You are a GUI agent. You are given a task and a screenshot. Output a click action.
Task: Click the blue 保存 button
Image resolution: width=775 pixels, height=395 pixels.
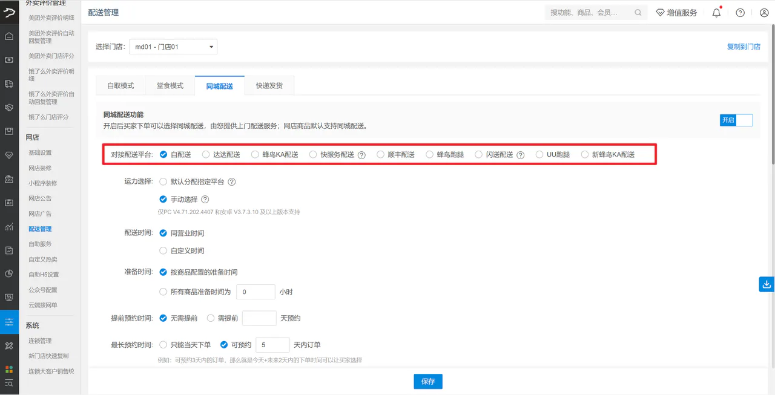[428, 382]
